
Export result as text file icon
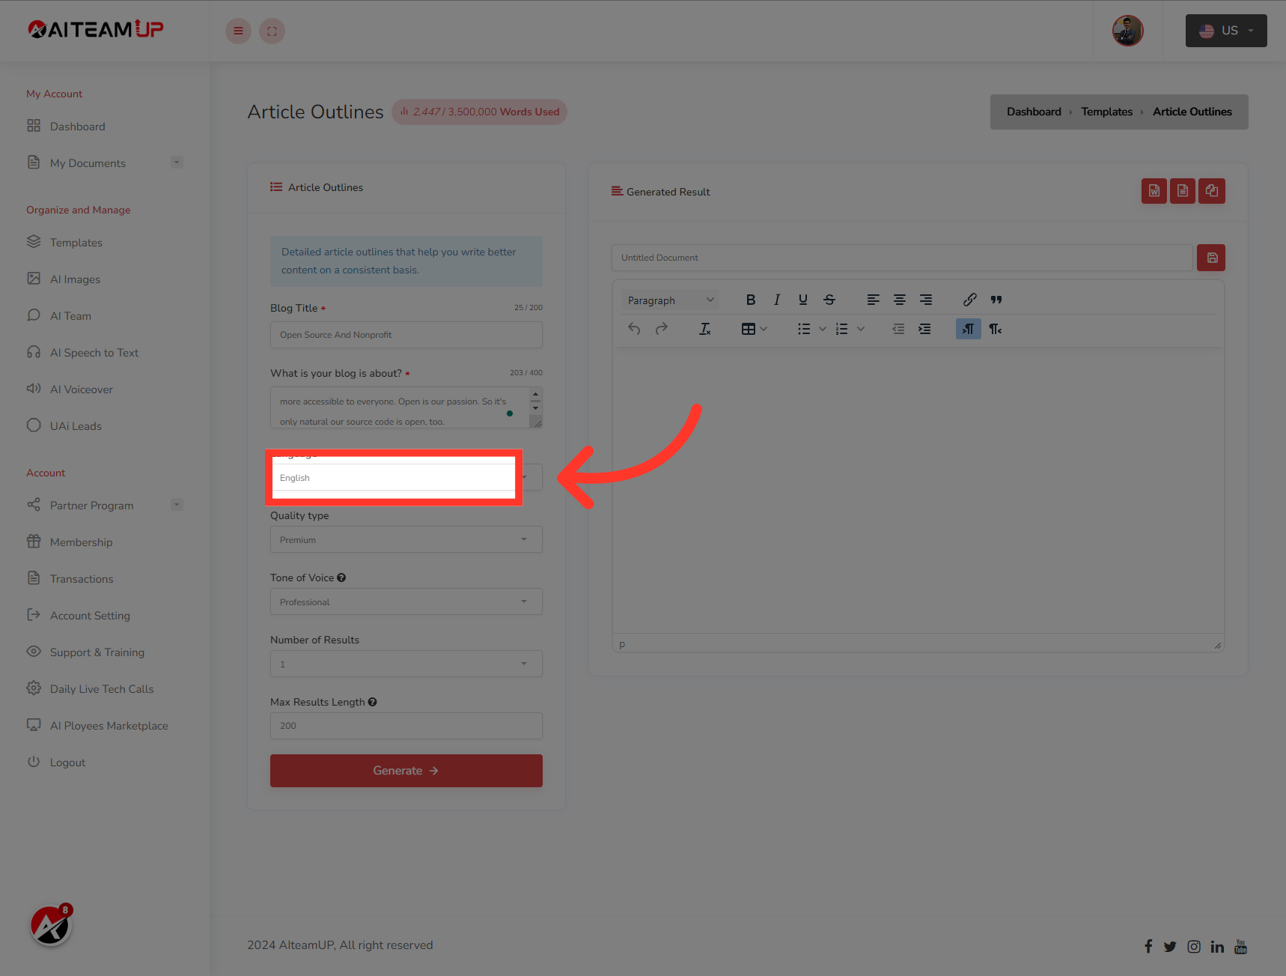(1182, 191)
